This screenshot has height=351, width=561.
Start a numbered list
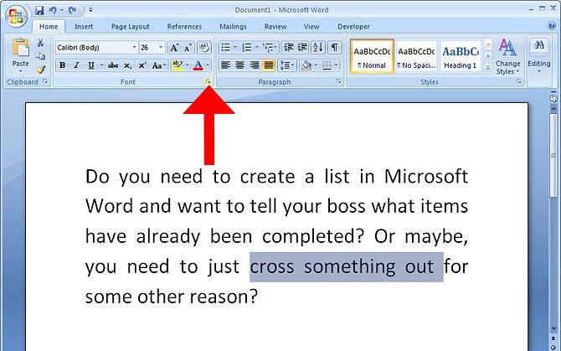click(x=246, y=47)
